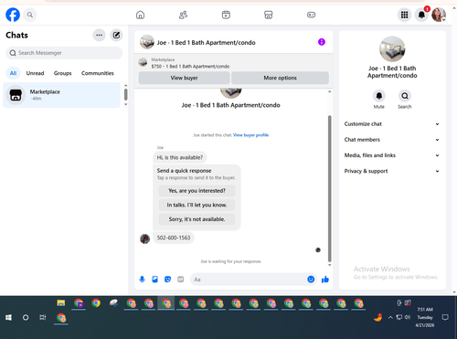Open the Marketplace storefront icon in top navigation
Screen dimensions: 457x339
coord(269,15)
